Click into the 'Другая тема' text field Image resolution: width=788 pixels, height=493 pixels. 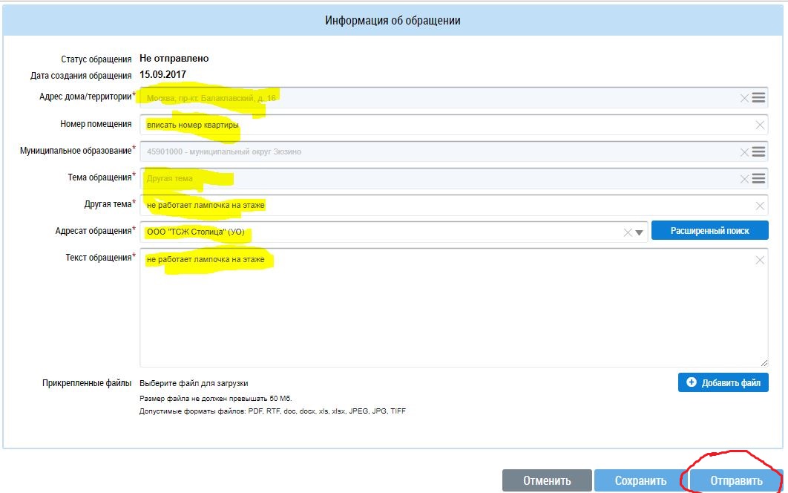pos(445,206)
